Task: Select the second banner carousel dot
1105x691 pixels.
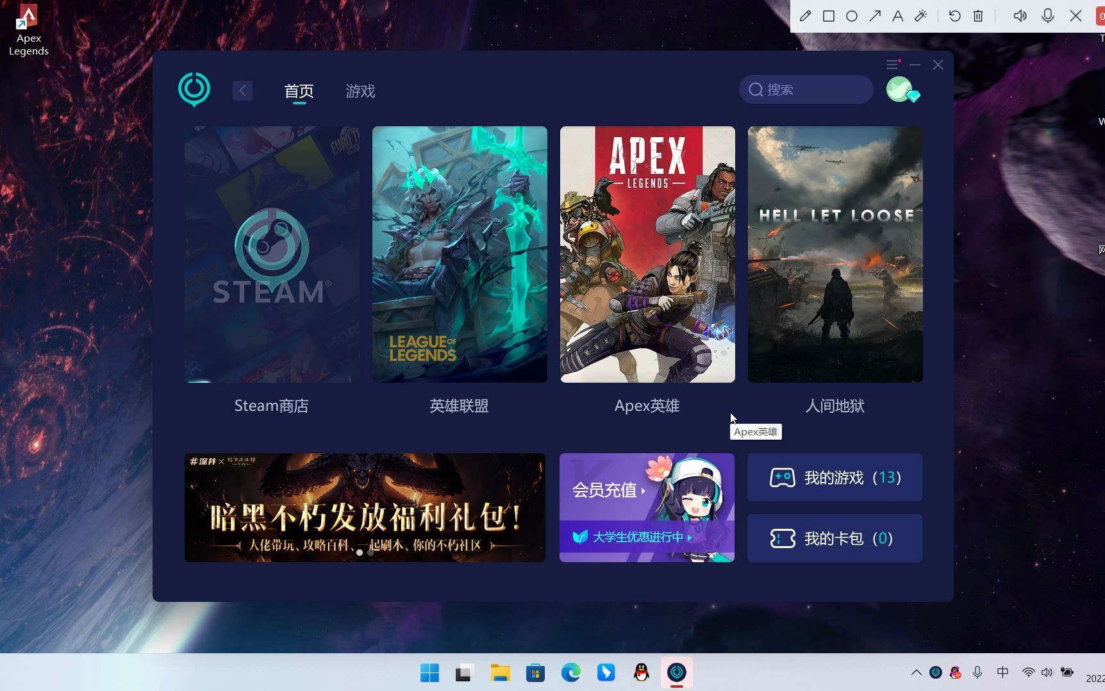Action: coord(370,552)
